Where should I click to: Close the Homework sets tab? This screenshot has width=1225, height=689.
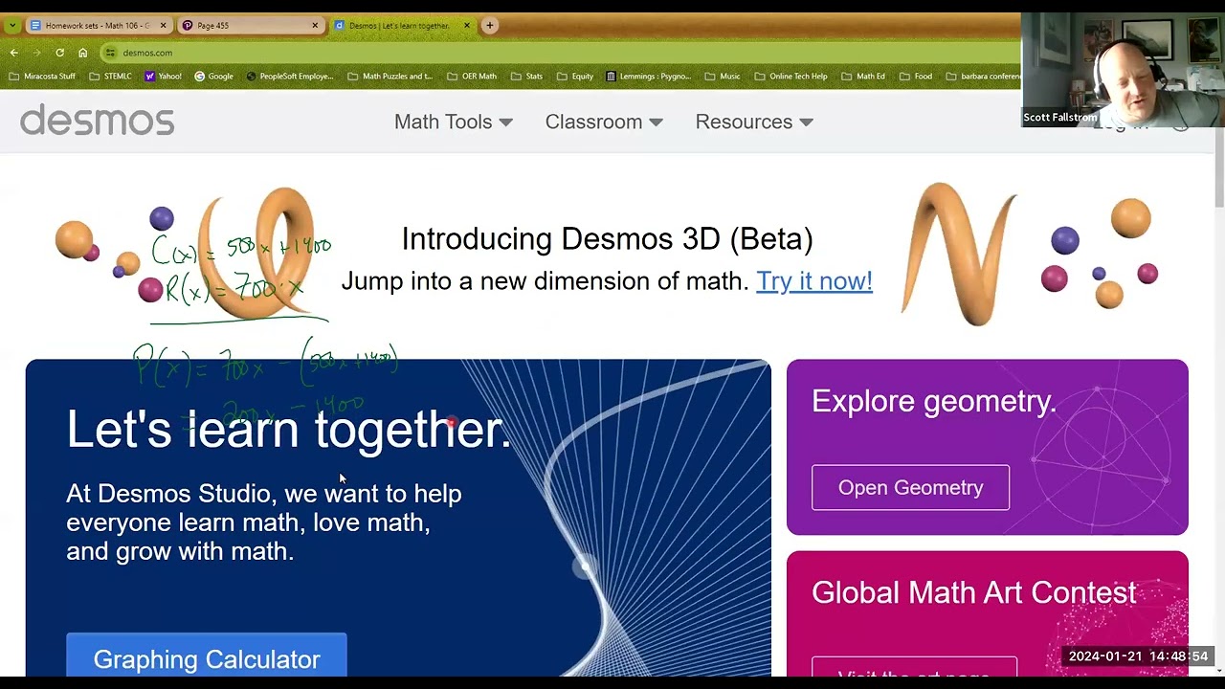pos(163,26)
